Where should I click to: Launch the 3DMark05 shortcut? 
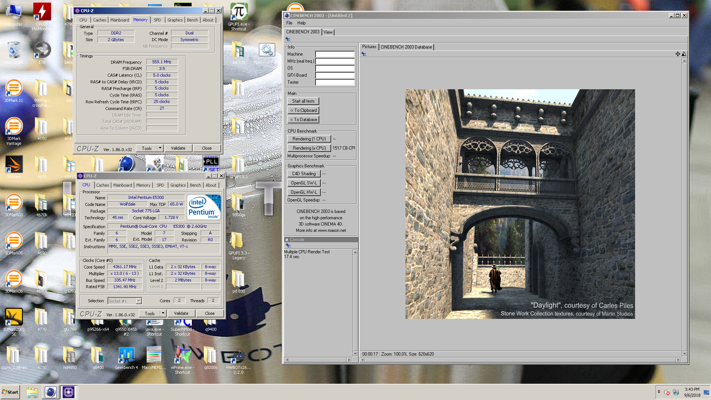pos(14,244)
